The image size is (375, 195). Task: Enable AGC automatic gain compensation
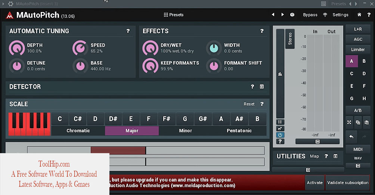pos(358,39)
